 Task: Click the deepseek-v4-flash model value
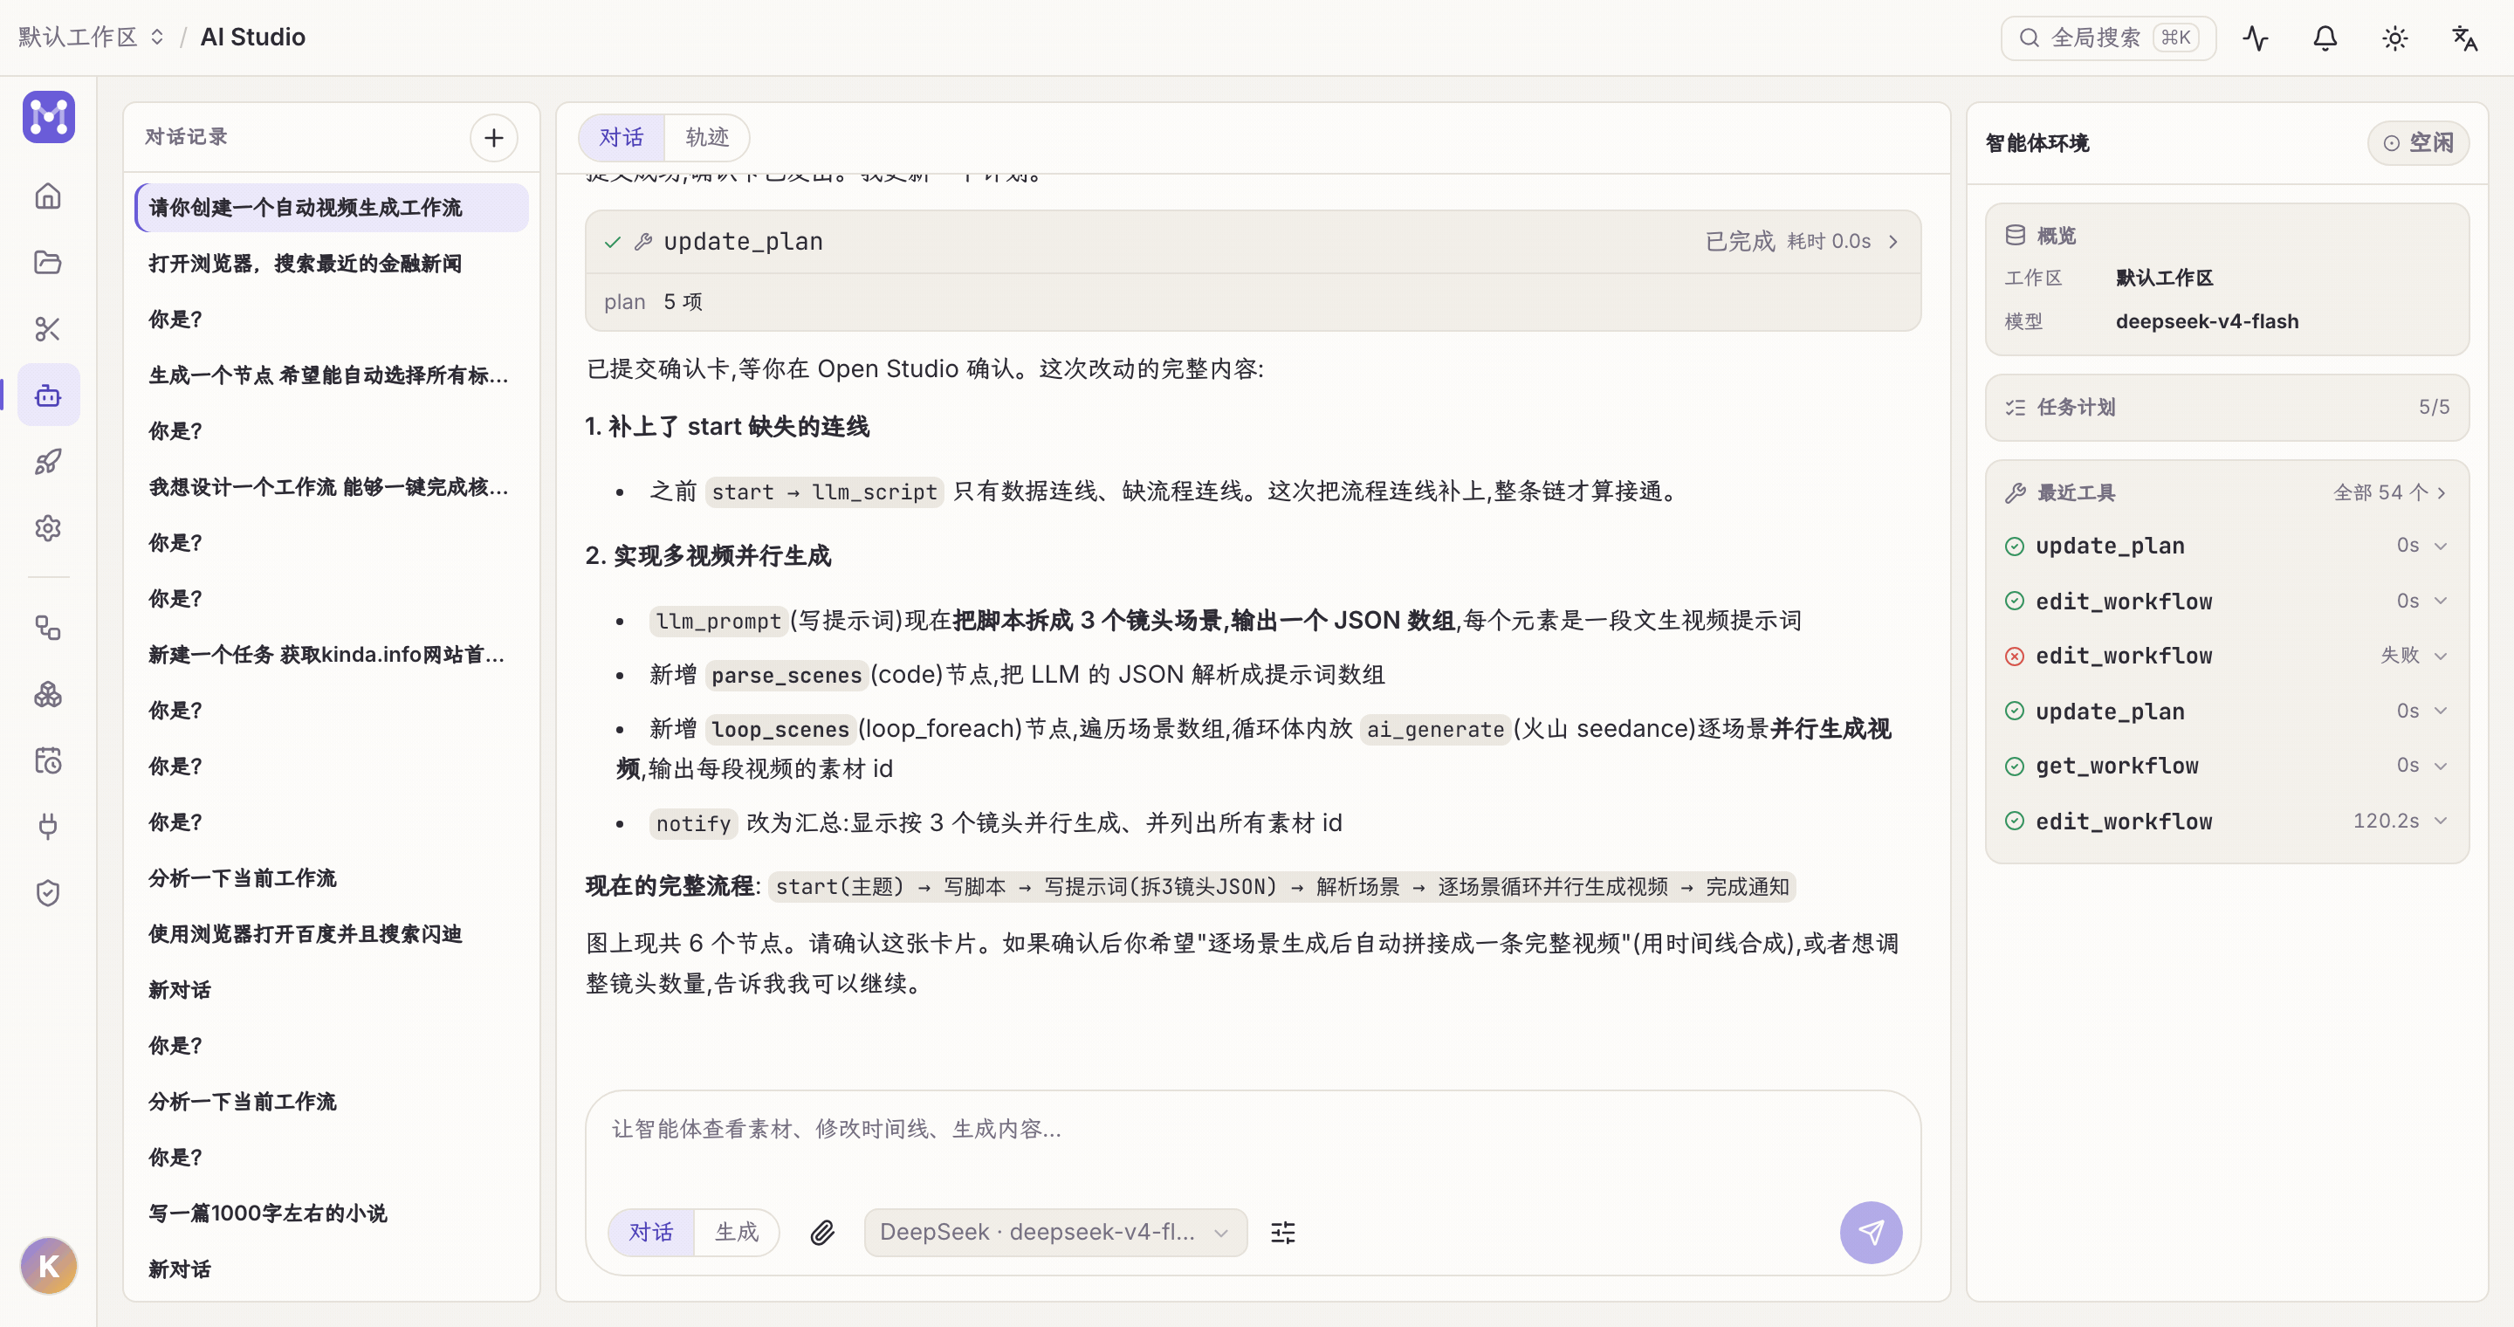pos(2207,321)
